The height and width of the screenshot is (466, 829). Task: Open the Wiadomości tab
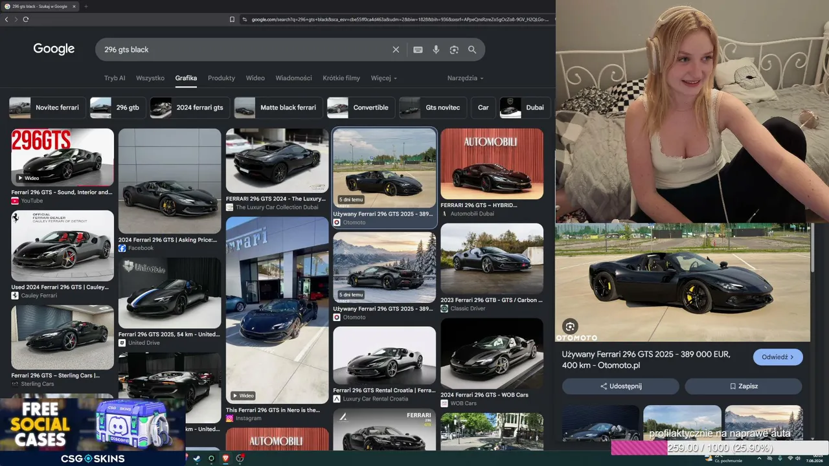294,78
